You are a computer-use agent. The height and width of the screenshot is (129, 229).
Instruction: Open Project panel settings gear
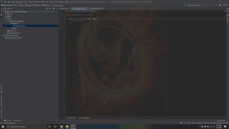click(54, 9)
